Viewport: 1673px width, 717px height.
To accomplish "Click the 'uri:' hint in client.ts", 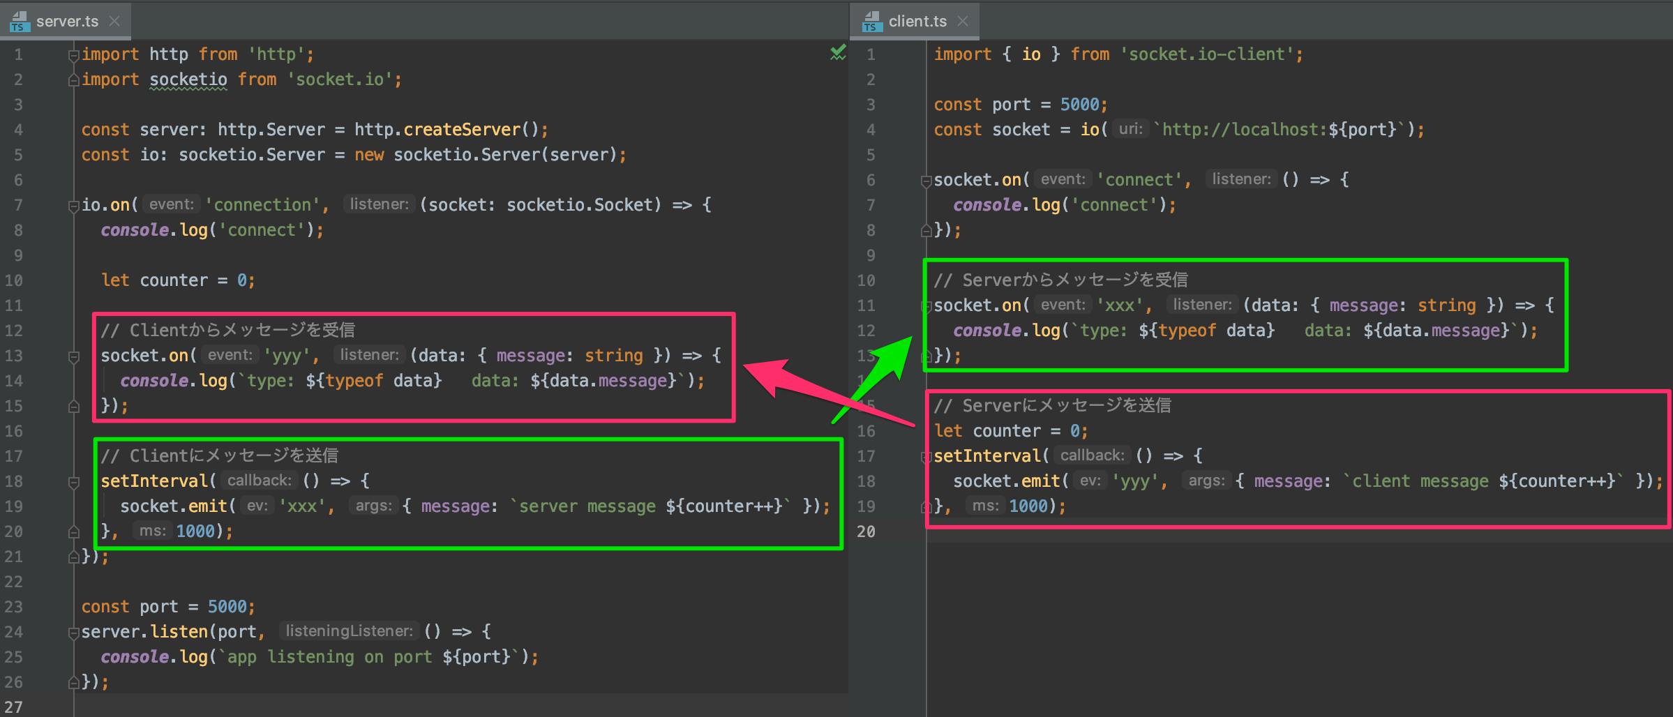I will 1130,129.
